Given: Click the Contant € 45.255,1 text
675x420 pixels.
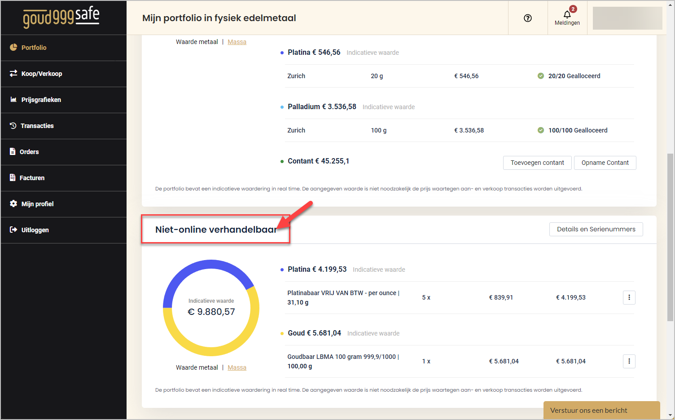Looking at the screenshot, I should point(318,161).
